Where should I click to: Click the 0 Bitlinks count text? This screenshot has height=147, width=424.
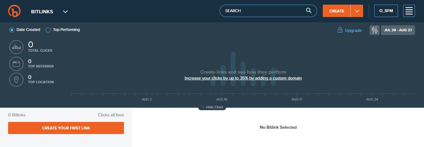tap(17, 115)
